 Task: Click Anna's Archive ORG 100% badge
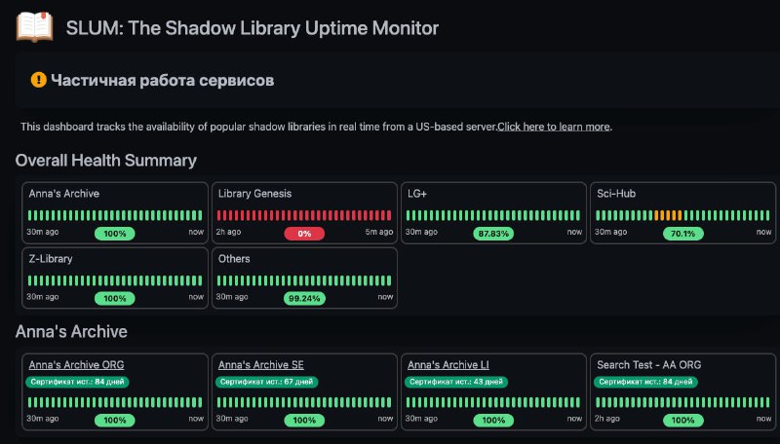(x=115, y=421)
